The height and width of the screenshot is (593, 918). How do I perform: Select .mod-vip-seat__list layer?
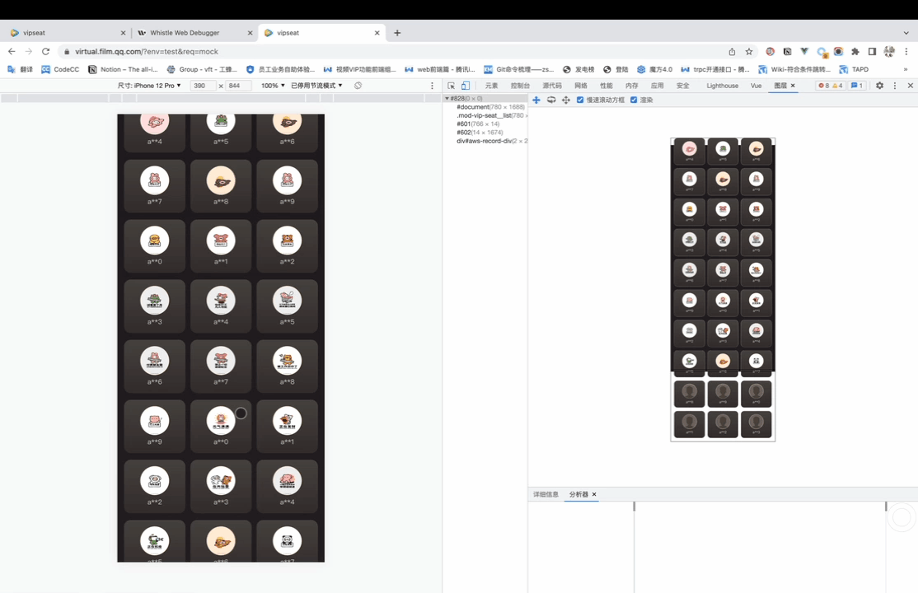point(492,115)
